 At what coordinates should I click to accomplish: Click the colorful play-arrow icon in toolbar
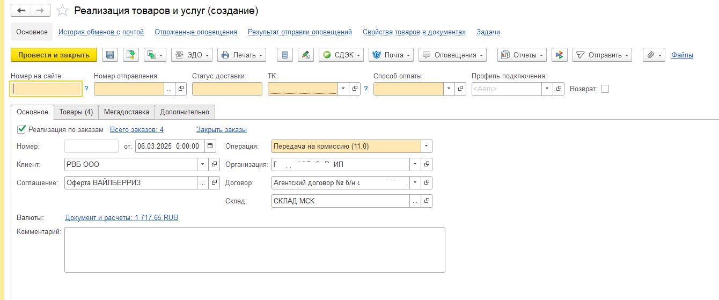[x=560, y=55]
